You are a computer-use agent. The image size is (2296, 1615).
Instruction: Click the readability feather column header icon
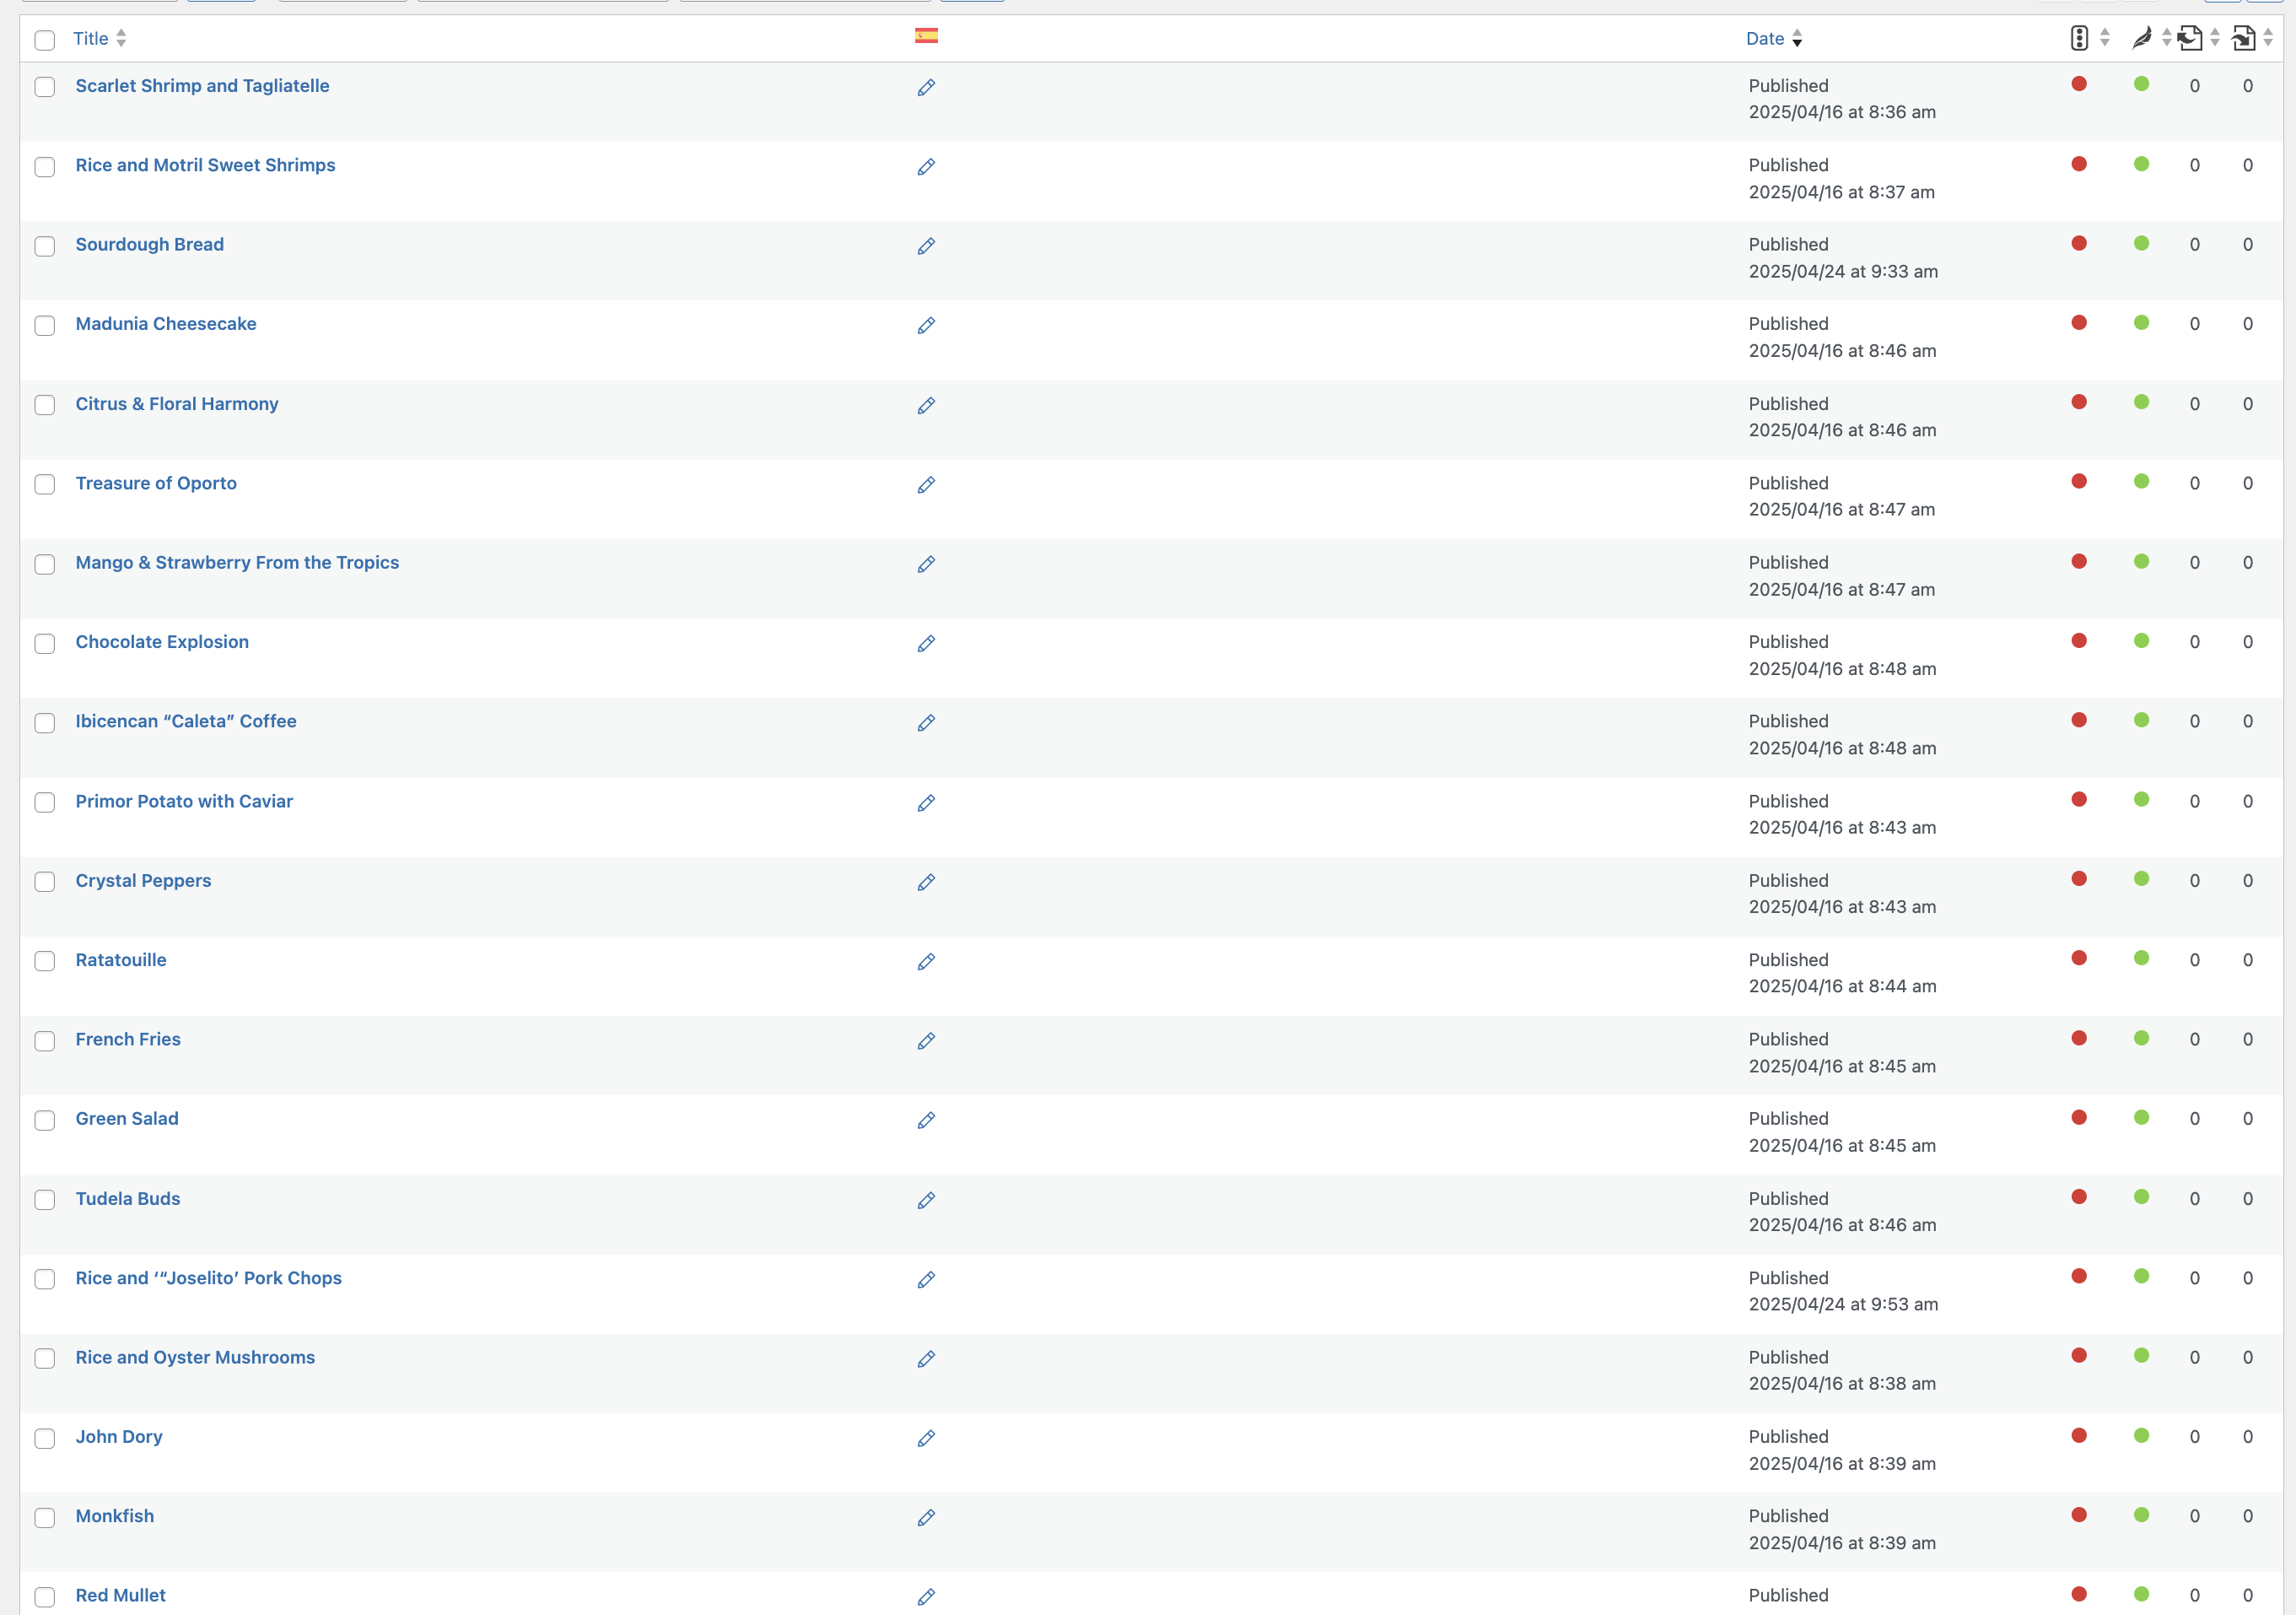pos(2142,38)
